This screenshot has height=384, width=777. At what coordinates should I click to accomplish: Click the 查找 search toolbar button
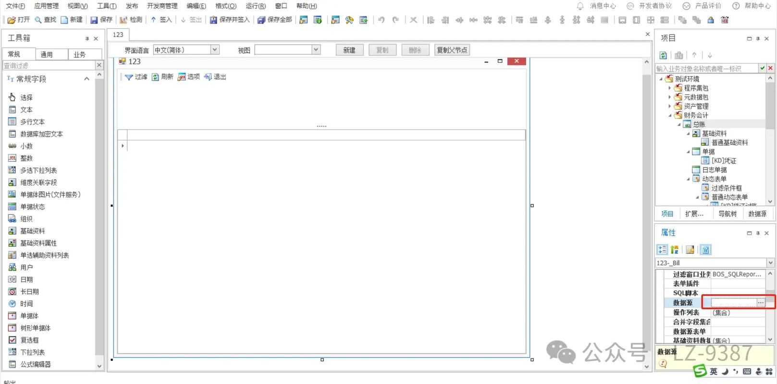coord(45,20)
